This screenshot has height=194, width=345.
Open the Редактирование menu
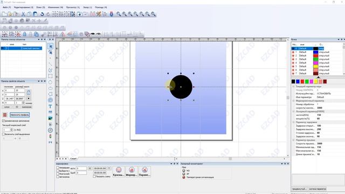pos(24,7)
